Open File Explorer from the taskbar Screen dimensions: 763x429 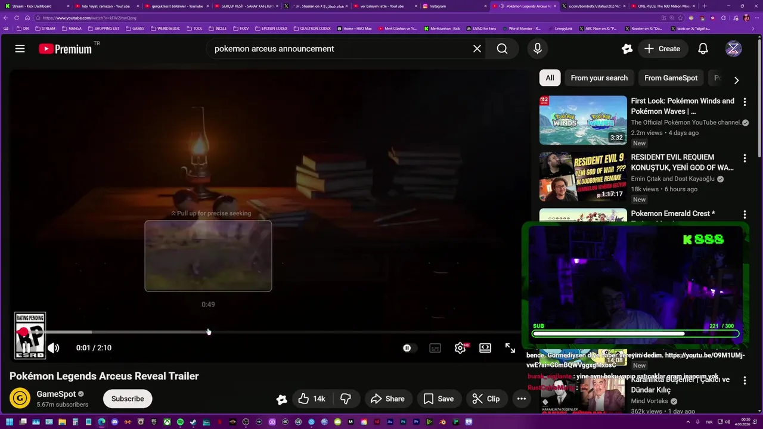coord(62,422)
